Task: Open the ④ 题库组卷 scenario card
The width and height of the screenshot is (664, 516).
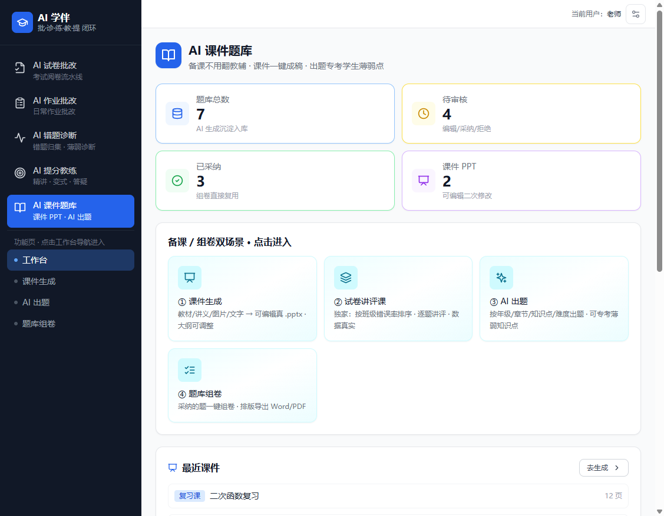Action: coord(242,385)
